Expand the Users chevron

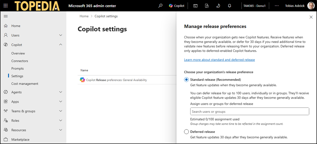click(61, 35)
